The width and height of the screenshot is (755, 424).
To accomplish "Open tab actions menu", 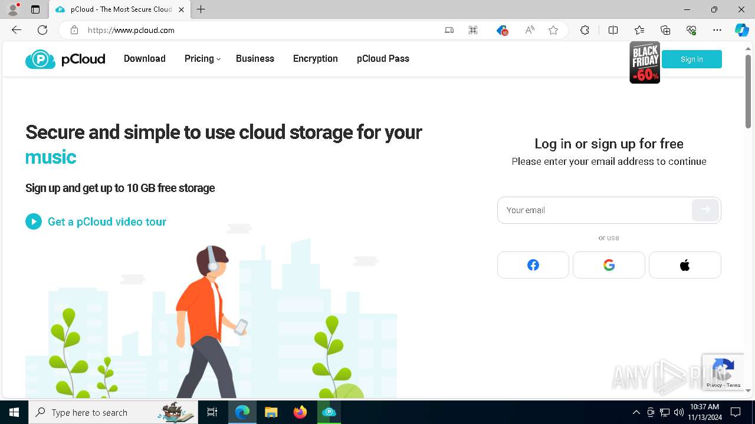I will click(35, 9).
